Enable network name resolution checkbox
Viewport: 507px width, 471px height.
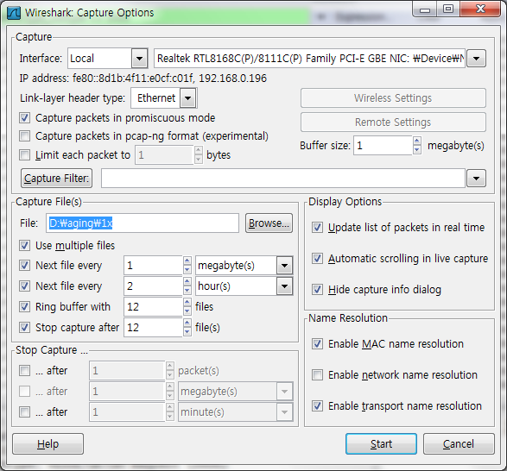(x=317, y=374)
